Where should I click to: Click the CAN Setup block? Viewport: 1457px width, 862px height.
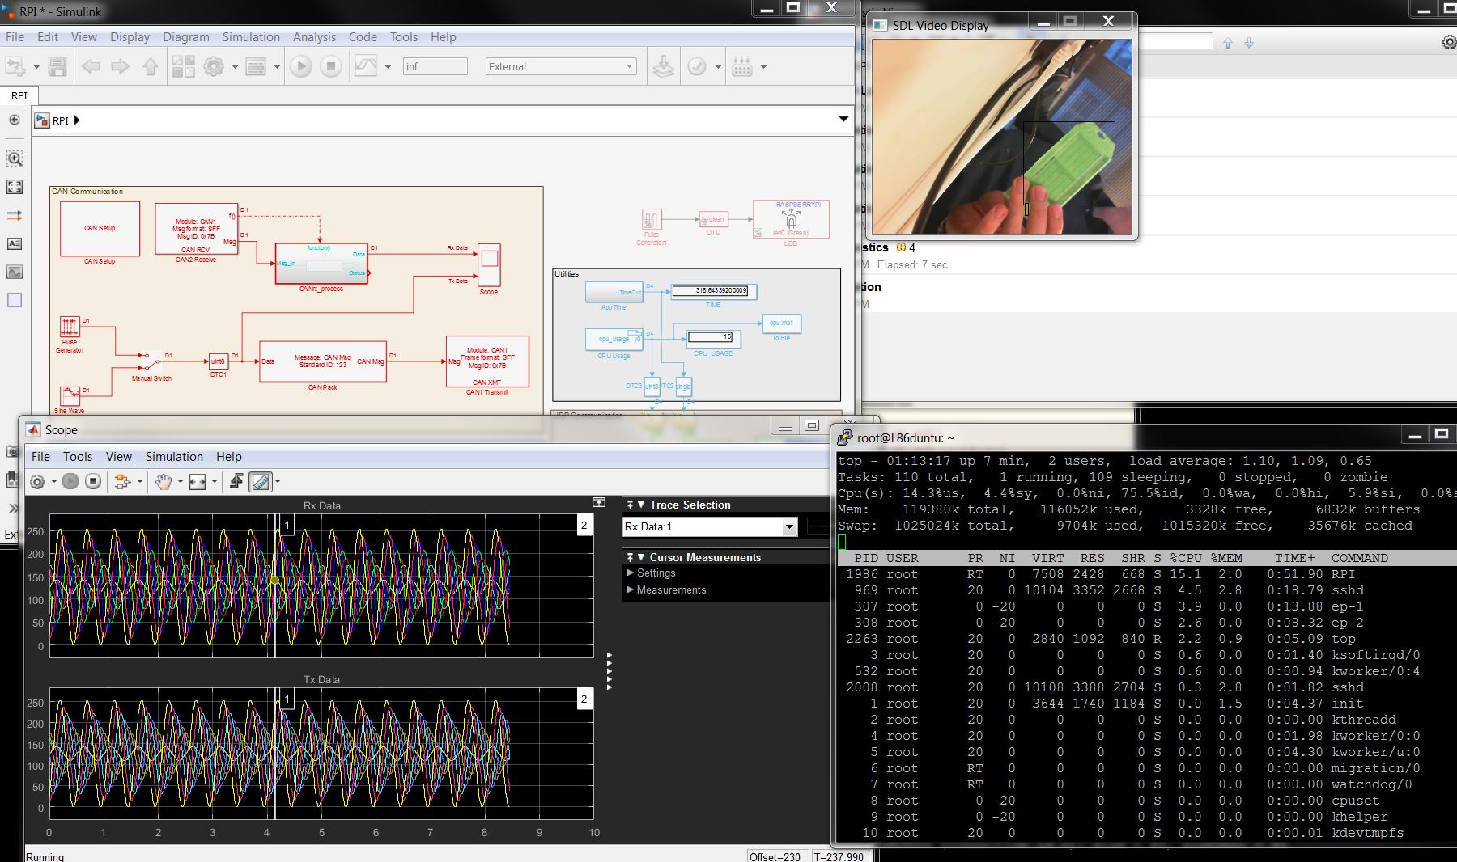(100, 229)
